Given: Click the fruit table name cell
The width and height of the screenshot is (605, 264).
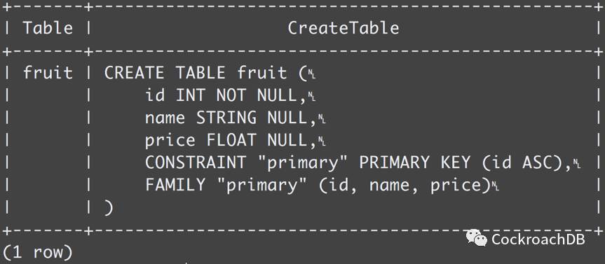Looking at the screenshot, I should point(48,72).
